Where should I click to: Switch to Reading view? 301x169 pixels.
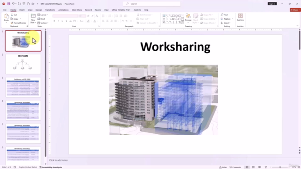pyautogui.click(x=259, y=167)
